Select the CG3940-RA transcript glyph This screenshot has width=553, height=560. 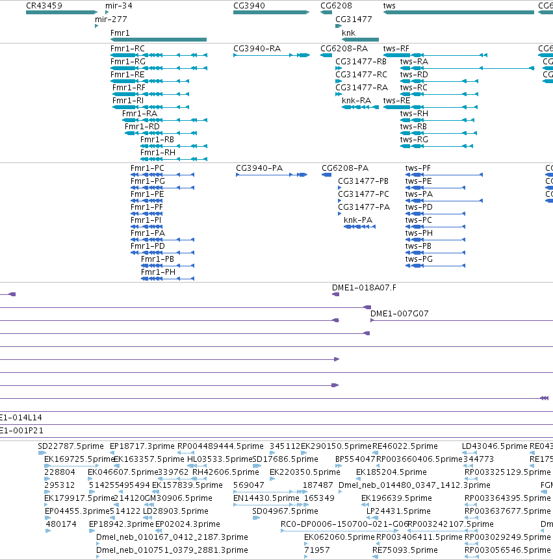pyautogui.click(x=272, y=55)
